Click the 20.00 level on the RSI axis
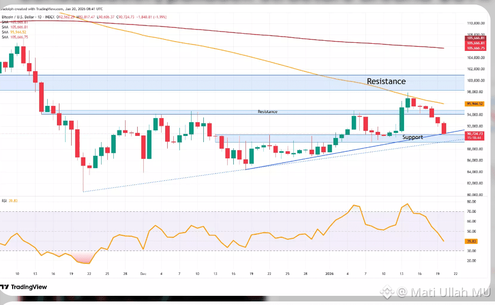 (471, 261)
